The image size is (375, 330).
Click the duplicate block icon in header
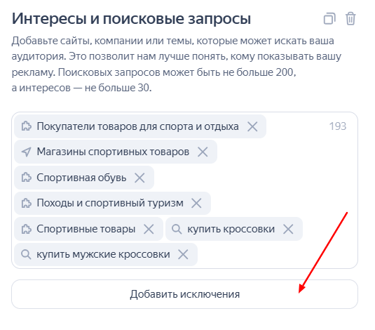[329, 19]
